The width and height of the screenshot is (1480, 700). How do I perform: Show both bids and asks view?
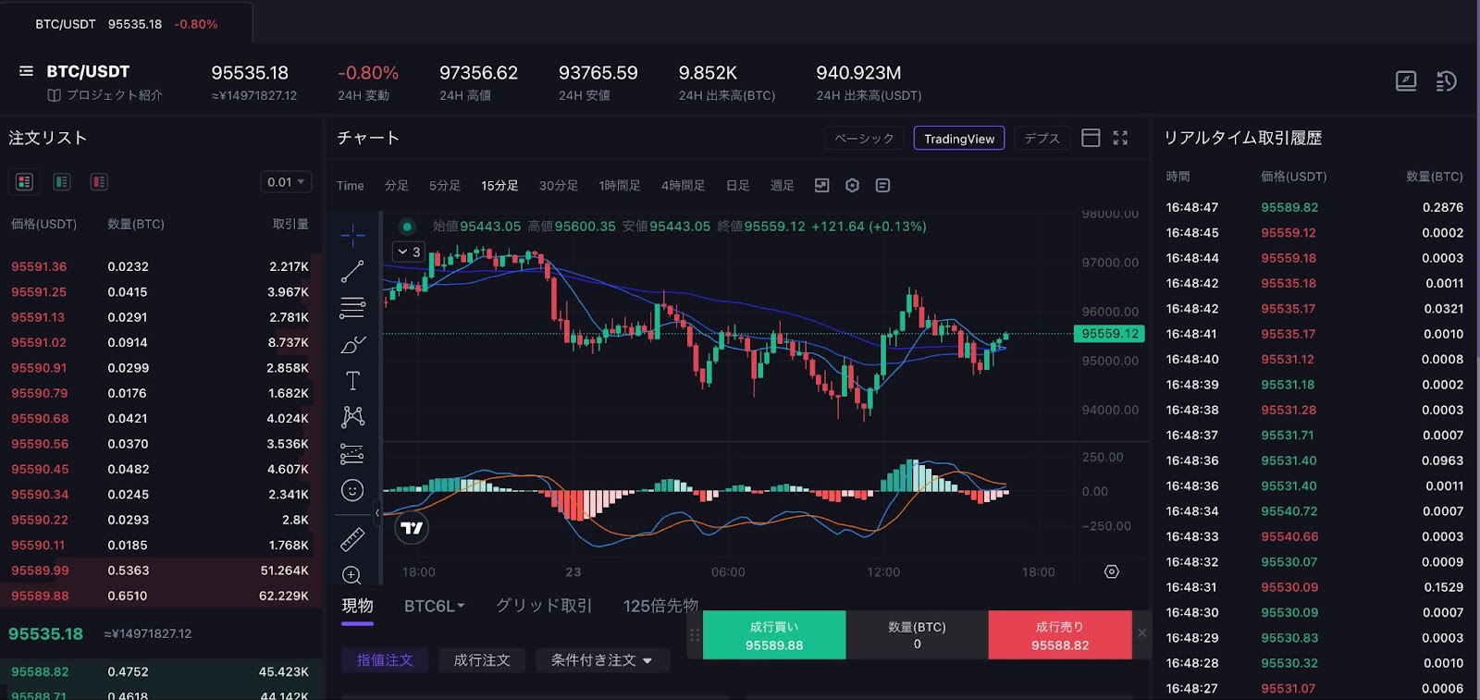tap(25, 182)
